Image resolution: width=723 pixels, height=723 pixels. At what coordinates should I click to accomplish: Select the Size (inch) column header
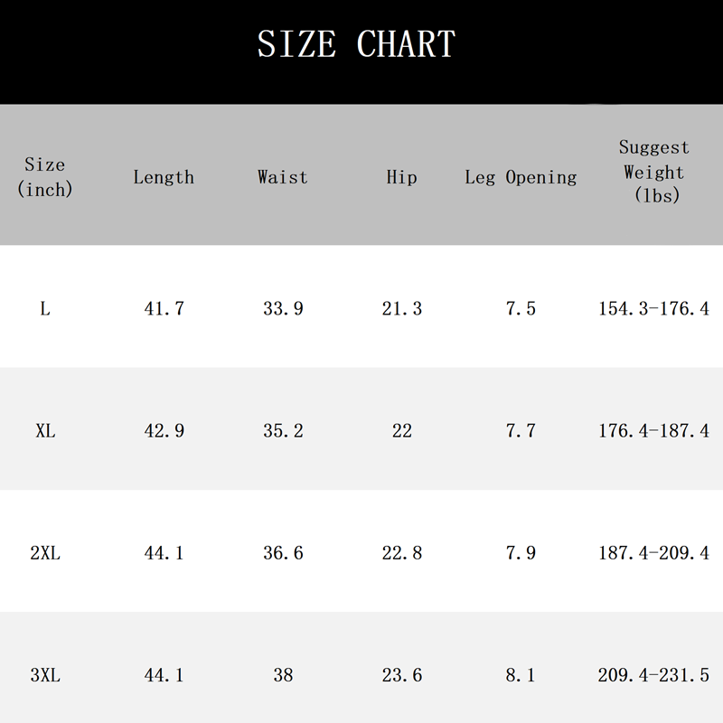click(x=45, y=177)
